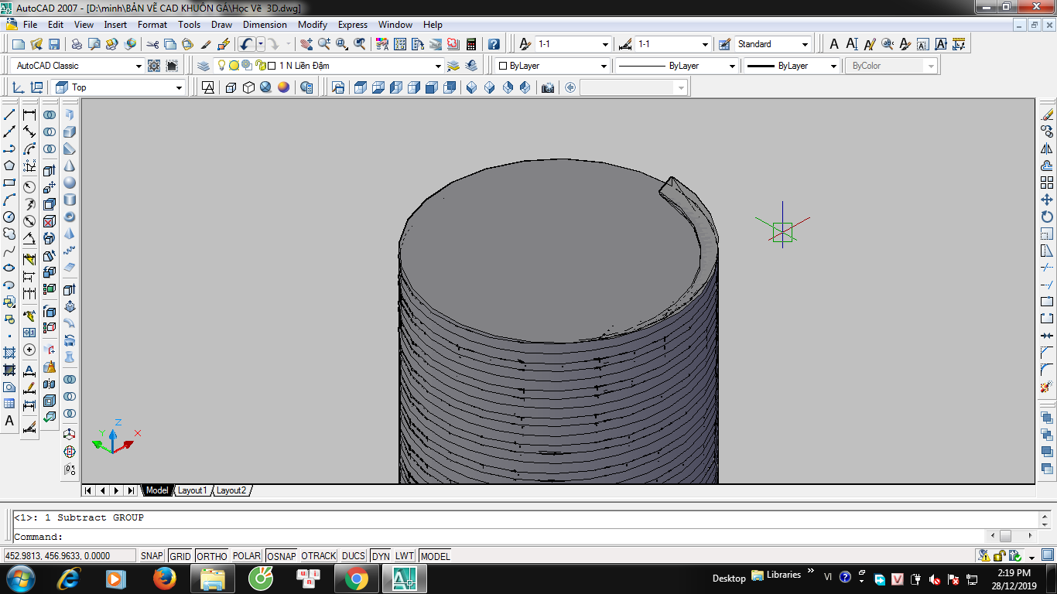
Task: Open the File menu
Action: pos(30,25)
